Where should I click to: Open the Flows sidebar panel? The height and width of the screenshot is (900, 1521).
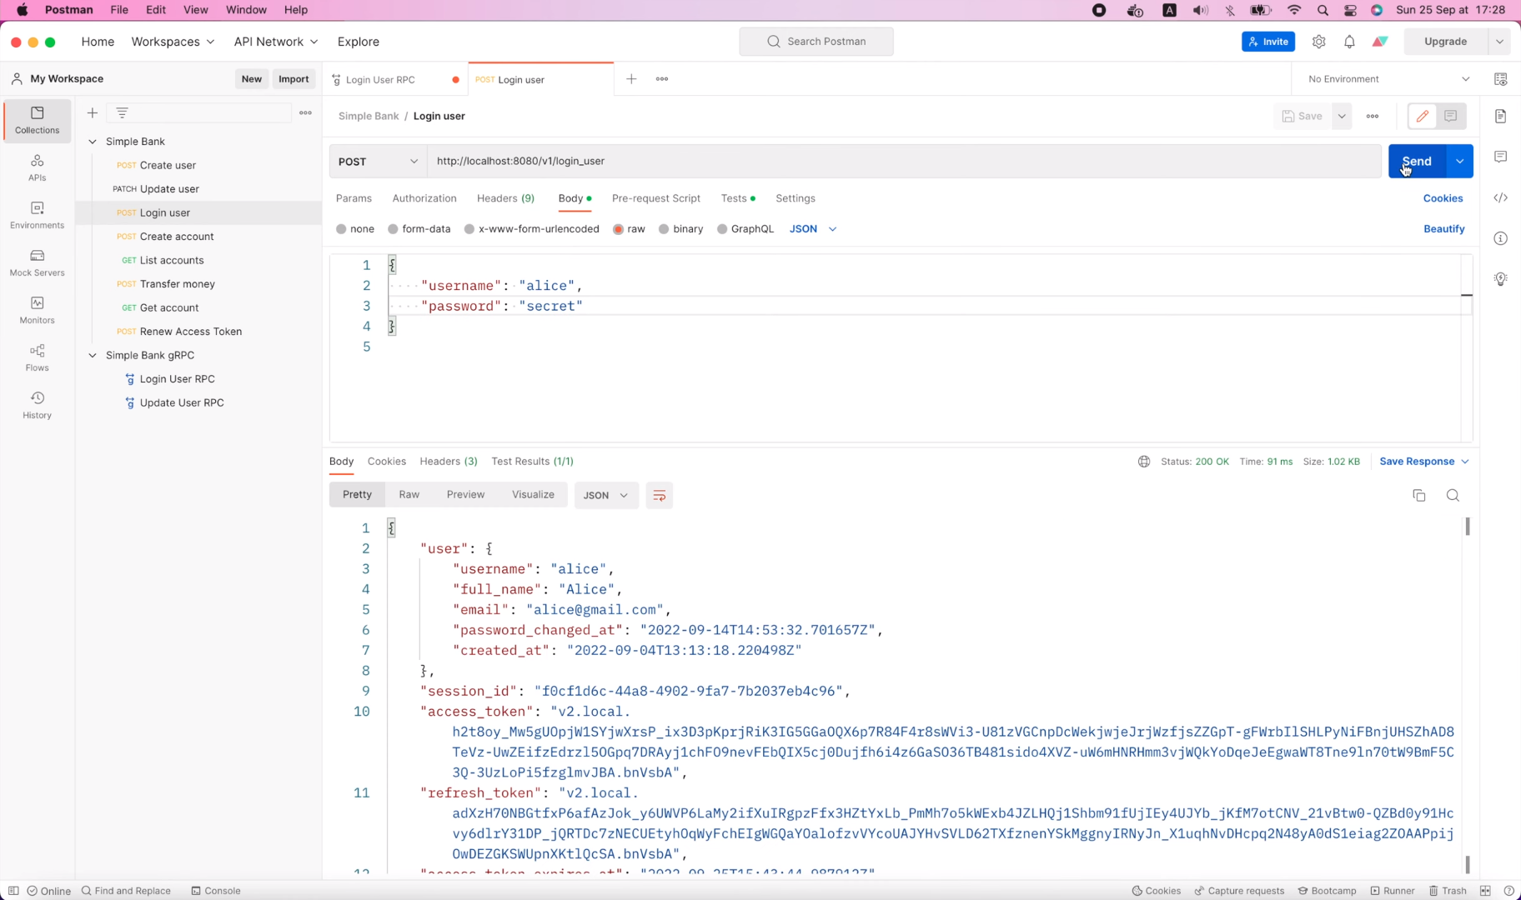tap(38, 357)
